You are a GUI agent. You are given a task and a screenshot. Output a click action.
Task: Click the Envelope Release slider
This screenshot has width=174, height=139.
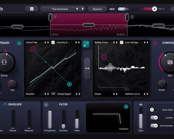(29, 119)
